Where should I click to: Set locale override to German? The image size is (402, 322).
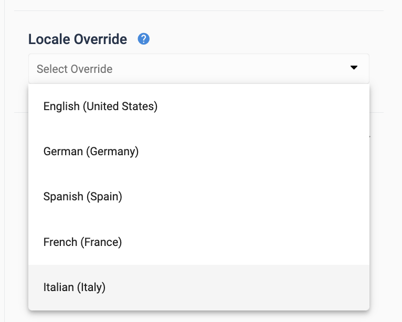coord(199,152)
